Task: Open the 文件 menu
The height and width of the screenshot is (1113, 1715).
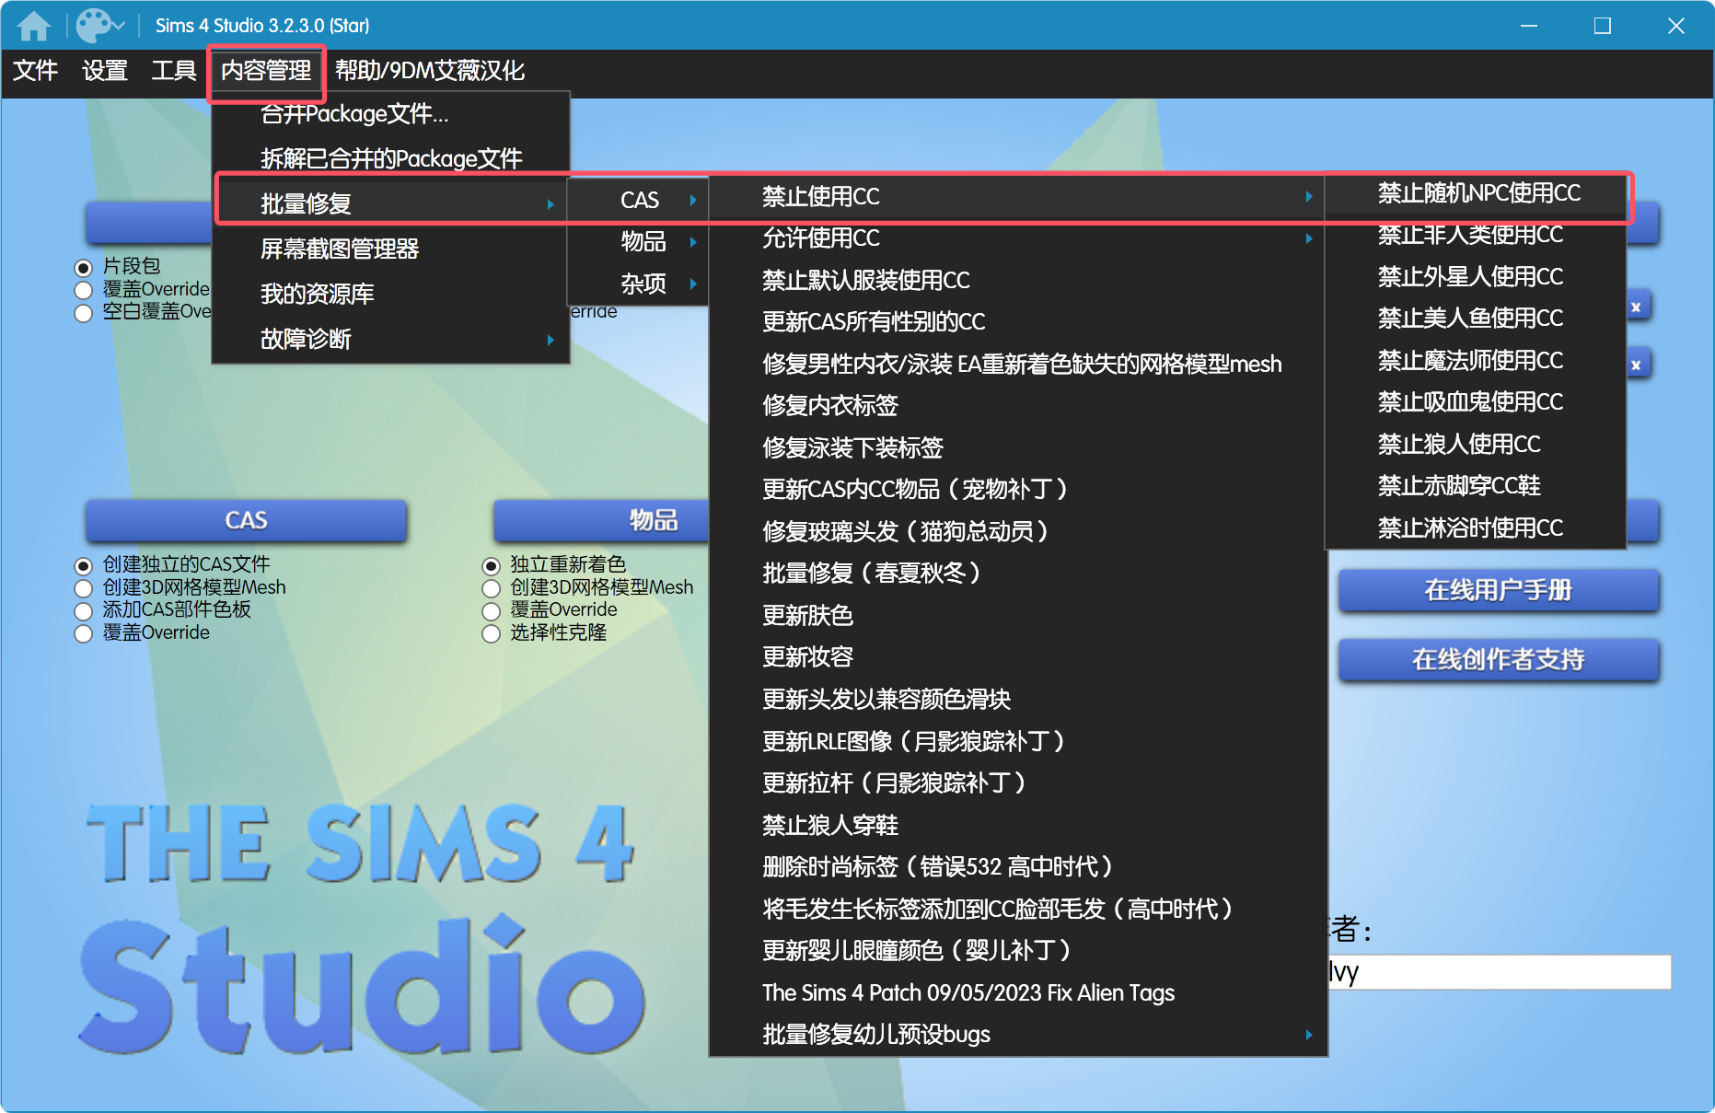Action: coord(36,70)
